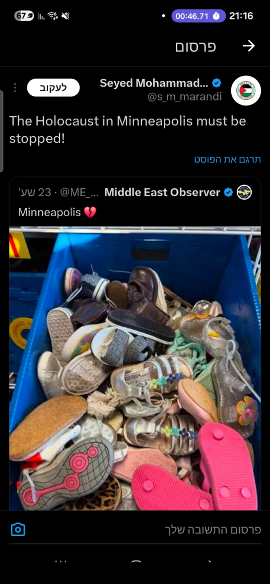Tap the screen recording timer pill
Viewport: 270px width, 584px height.
pos(199,16)
